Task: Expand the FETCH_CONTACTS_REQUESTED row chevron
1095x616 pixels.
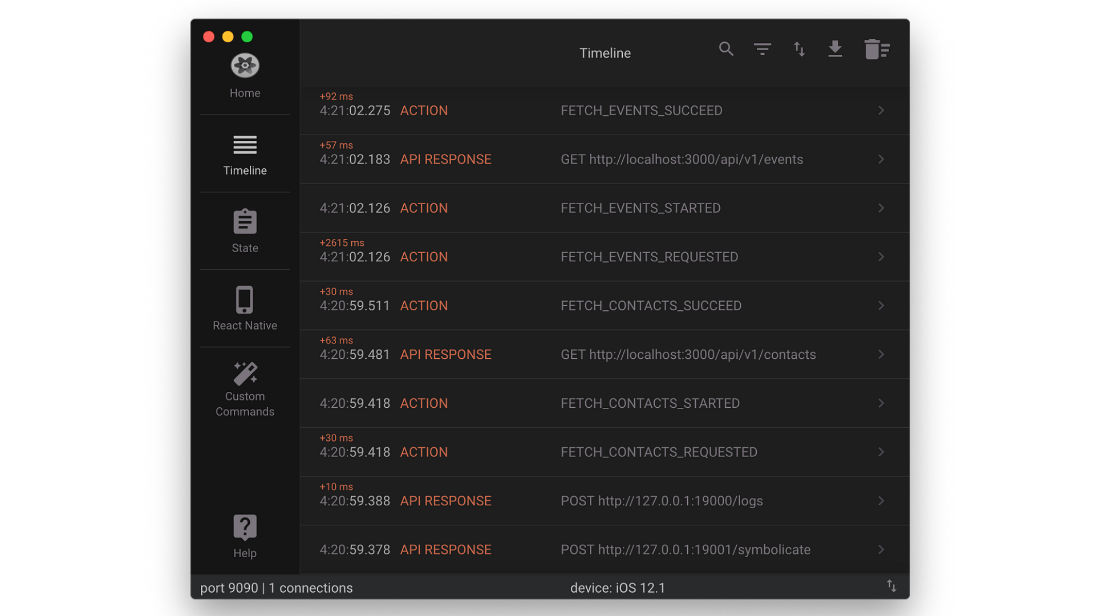Action: tap(881, 452)
